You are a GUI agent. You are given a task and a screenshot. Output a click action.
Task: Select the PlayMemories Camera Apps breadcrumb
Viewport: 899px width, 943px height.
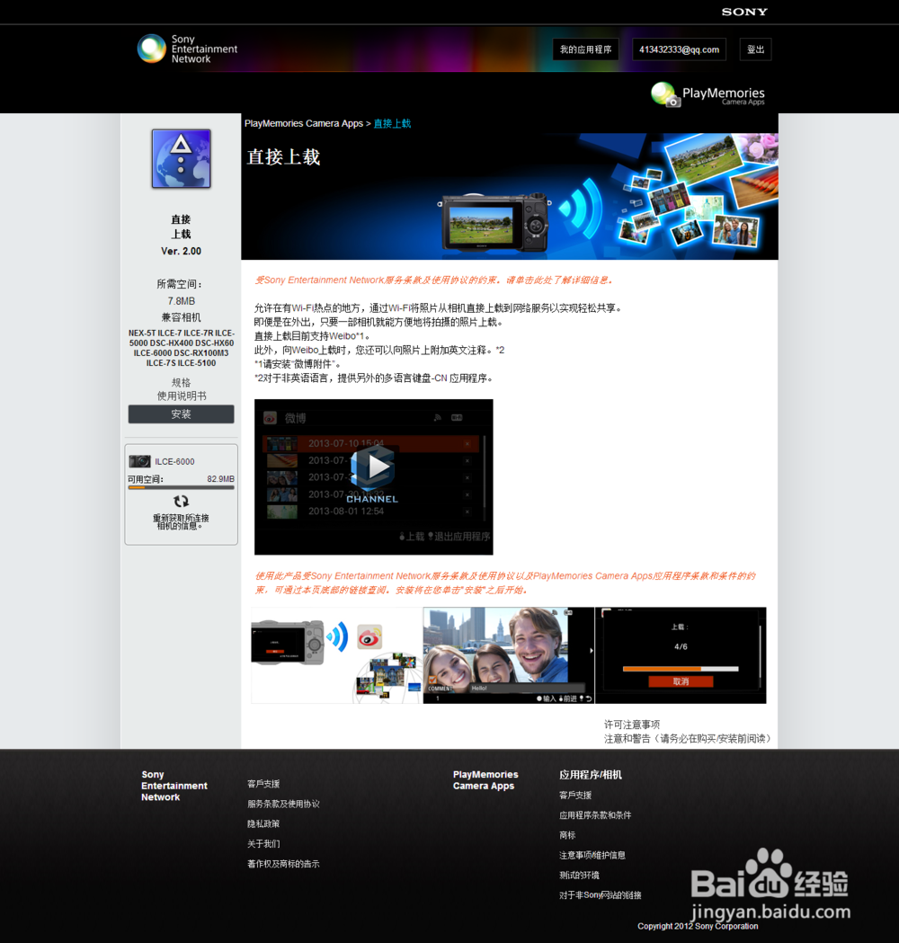point(305,122)
